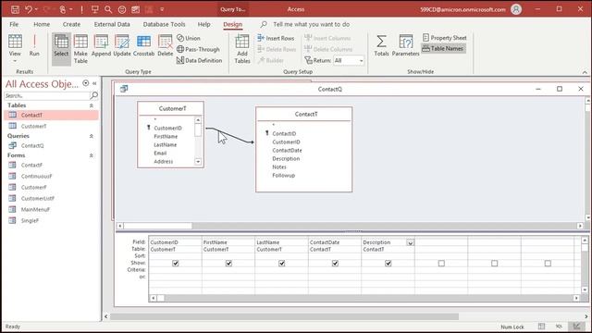Collapse the Queries group in navigation

pyautogui.click(x=91, y=136)
